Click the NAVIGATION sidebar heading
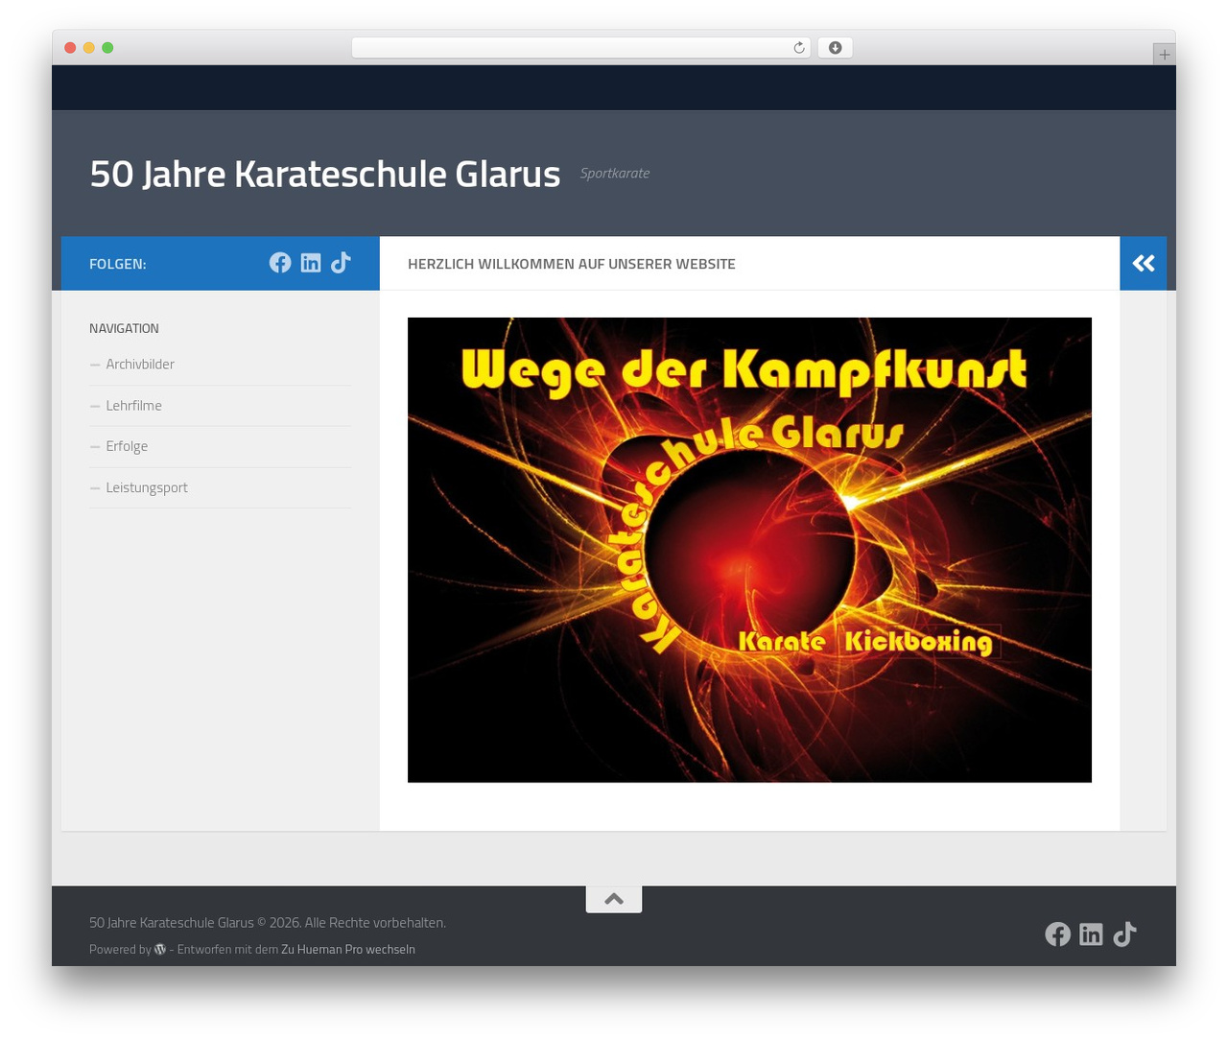 pyautogui.click(x=124, y=328)
